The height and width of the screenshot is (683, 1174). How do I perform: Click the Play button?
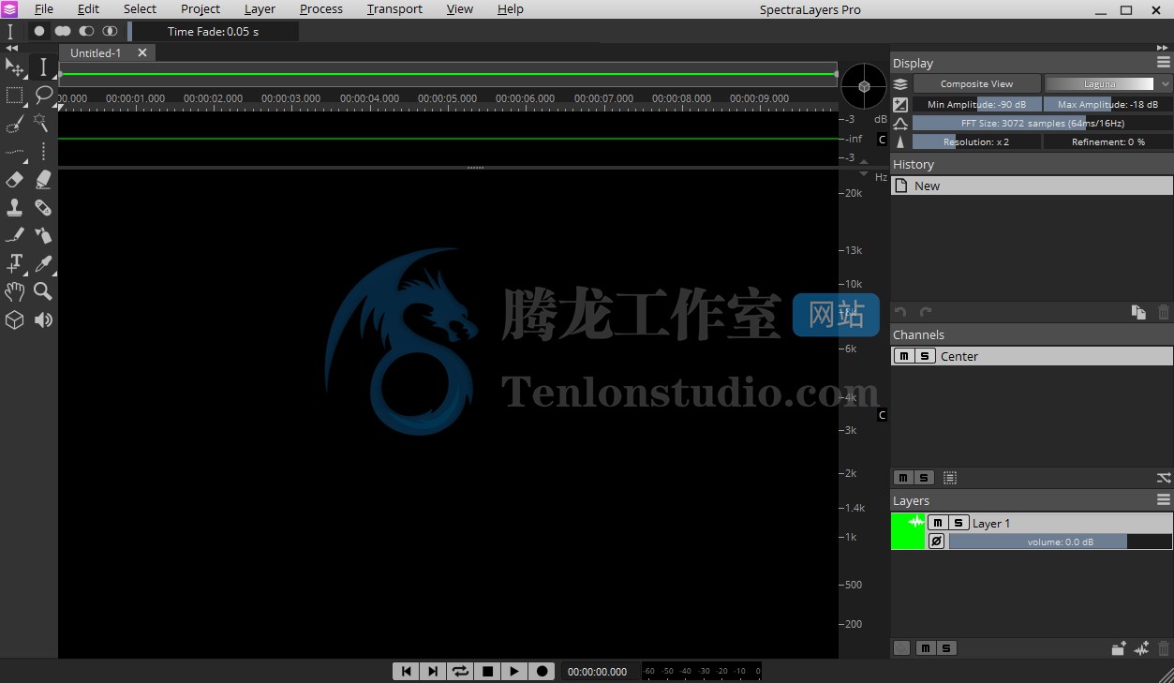514,671
